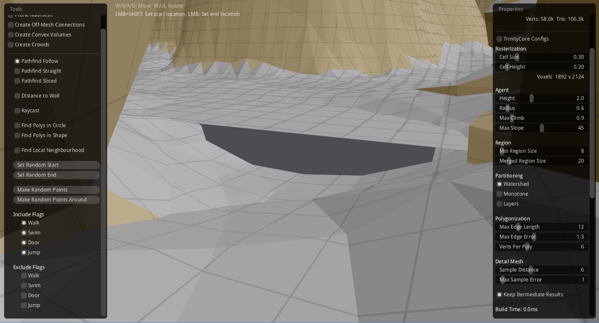
Task: Select Create Convex Volumes tool
Action: tap(40, 35)
